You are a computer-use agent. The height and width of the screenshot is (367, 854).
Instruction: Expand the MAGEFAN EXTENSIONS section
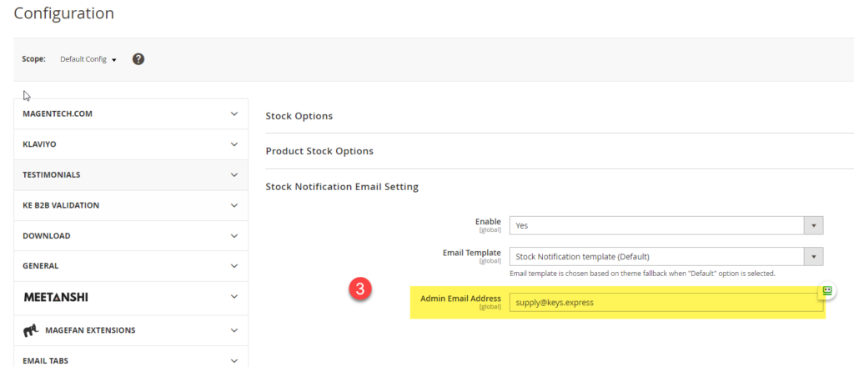click(x=131, y=330)
